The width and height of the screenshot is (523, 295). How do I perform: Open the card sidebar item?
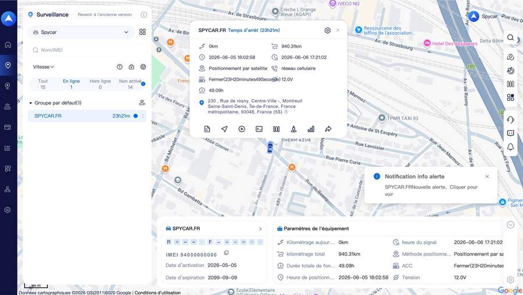point(8,127)
